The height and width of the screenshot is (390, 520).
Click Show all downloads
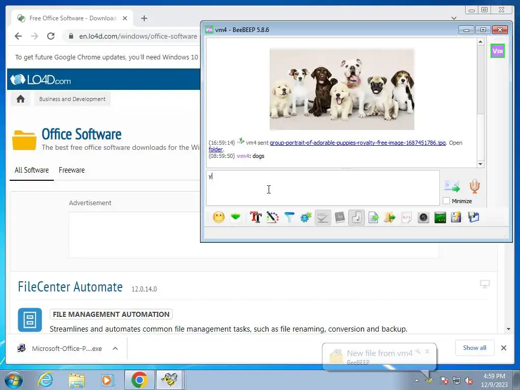coord(475,347)
